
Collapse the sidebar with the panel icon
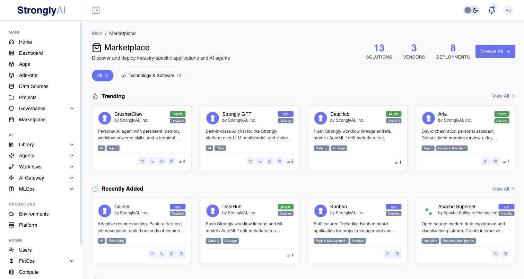pyautogui.click(x=96, y=10)
